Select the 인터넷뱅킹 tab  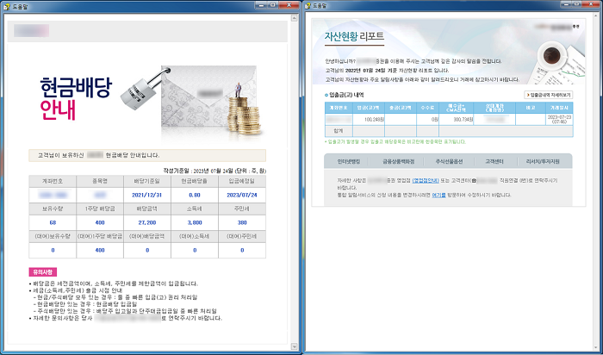click(348, 162)
